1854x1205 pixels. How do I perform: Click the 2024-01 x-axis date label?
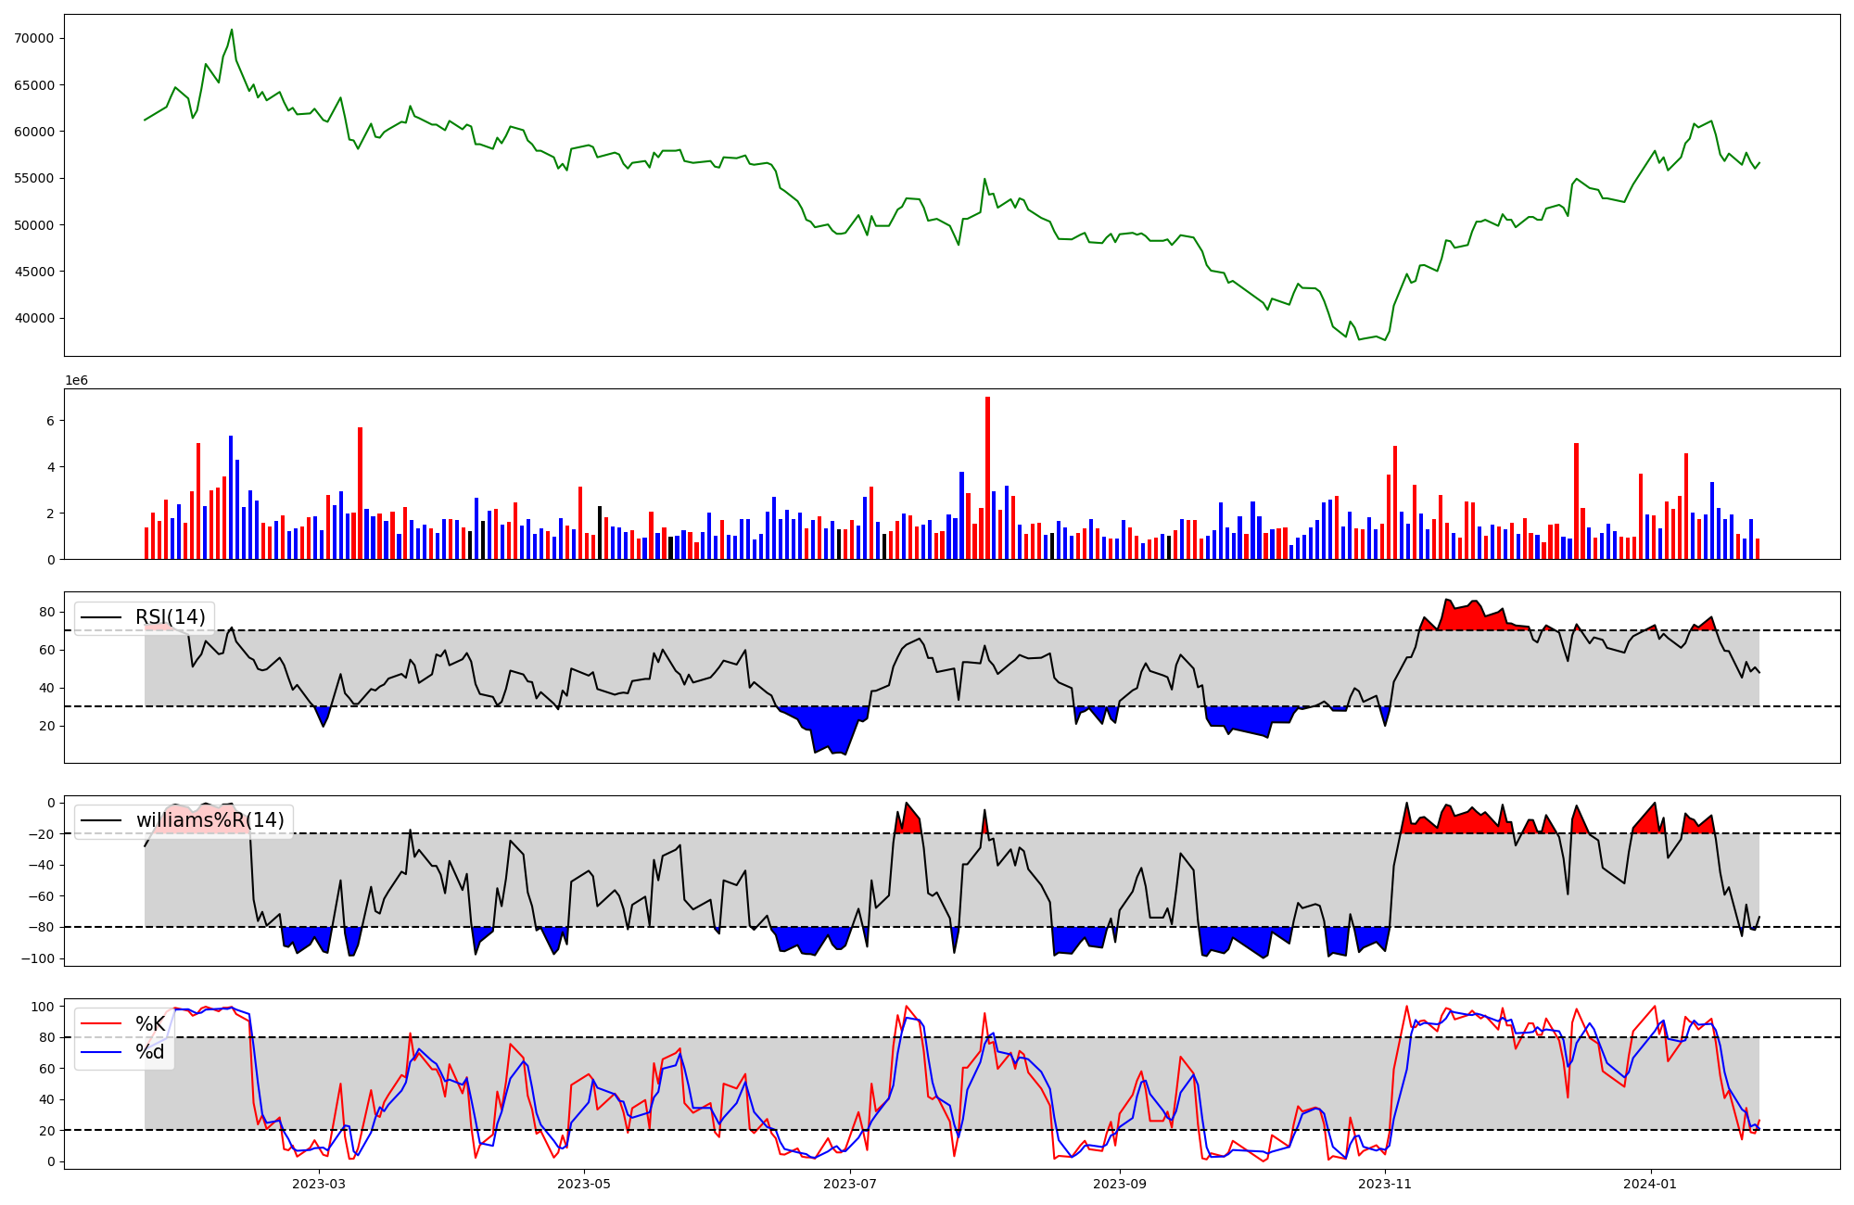pyautogui.click(x=1651, y=1184)
